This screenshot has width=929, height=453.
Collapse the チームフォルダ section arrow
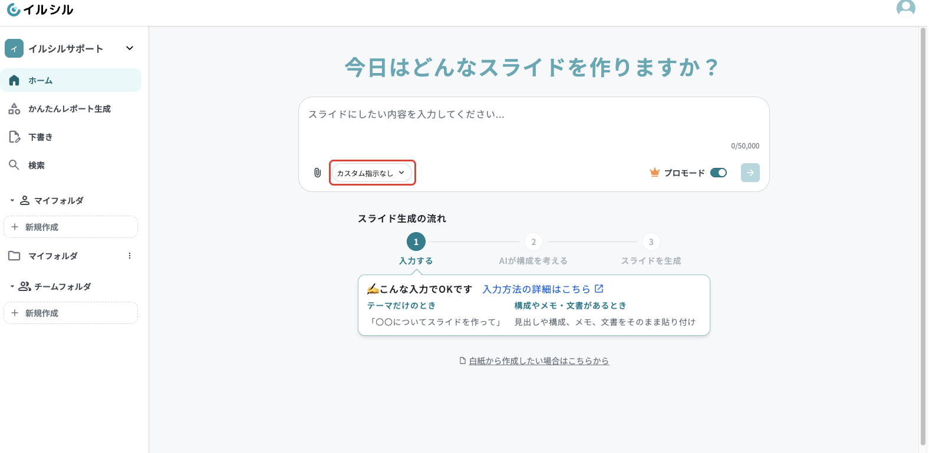point(12,287)
